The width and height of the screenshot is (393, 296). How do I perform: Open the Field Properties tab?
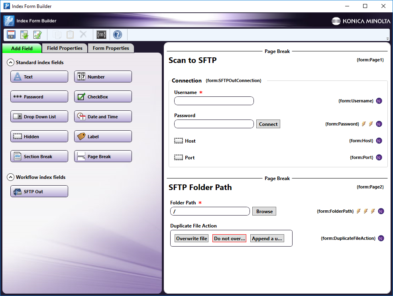(x=65, y=48)
